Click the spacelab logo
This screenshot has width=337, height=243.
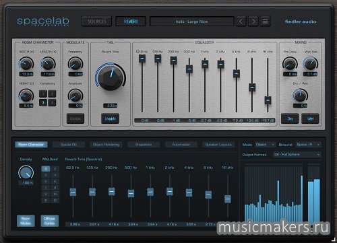click(x=43, y=22)
